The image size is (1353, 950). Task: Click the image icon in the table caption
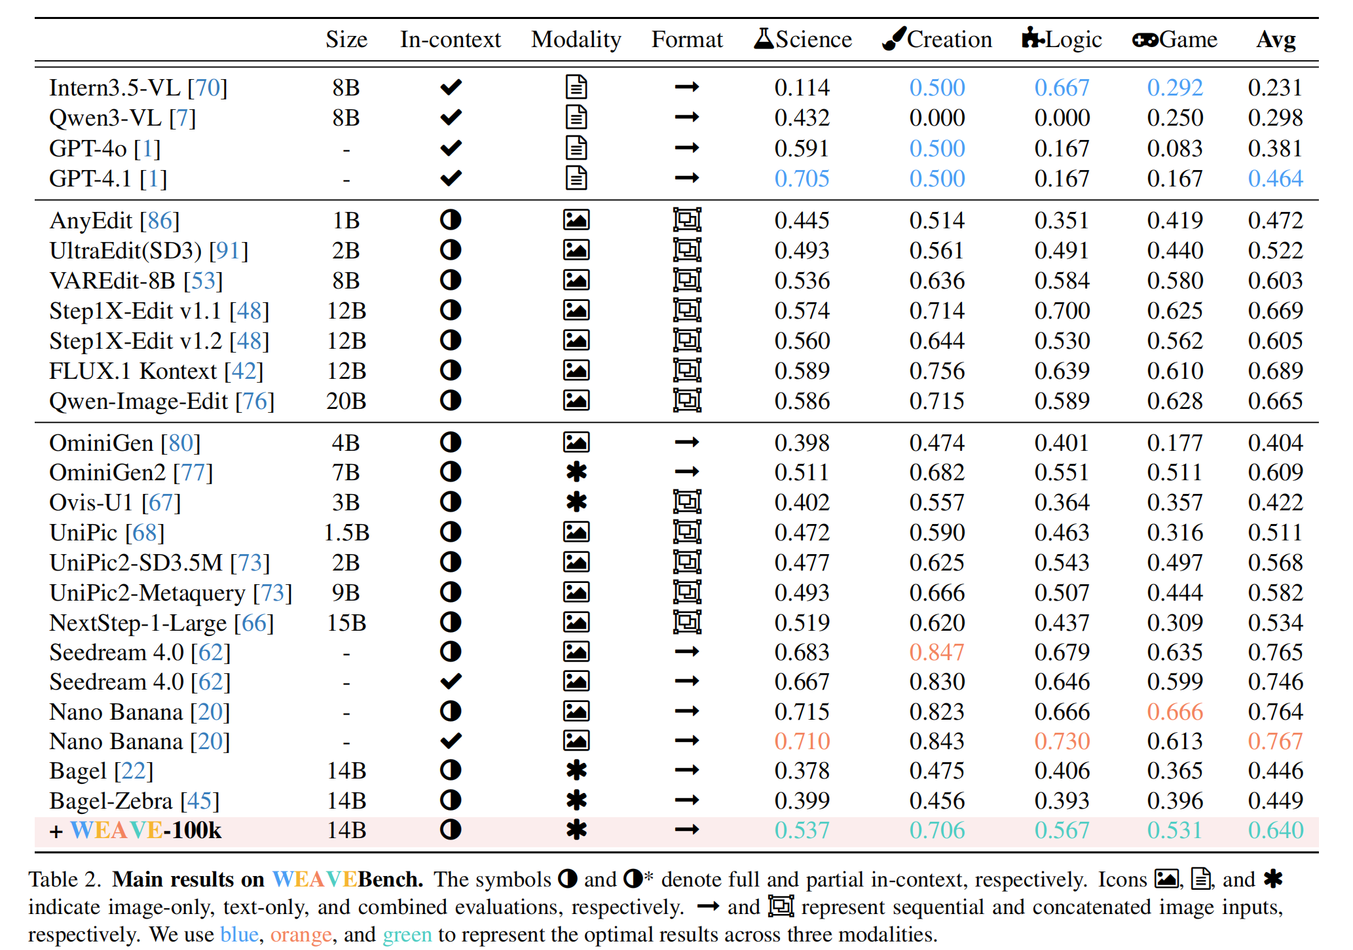[x=1166, y=878]
